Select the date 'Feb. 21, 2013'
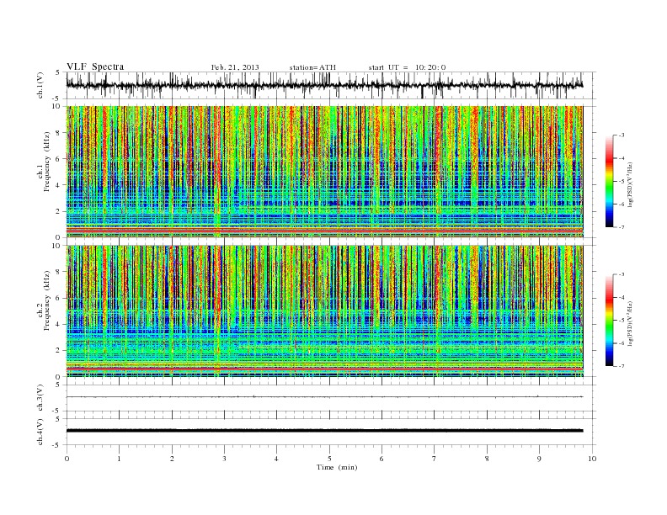The height and width of the screenshot is (515, 667). point(235,67)
